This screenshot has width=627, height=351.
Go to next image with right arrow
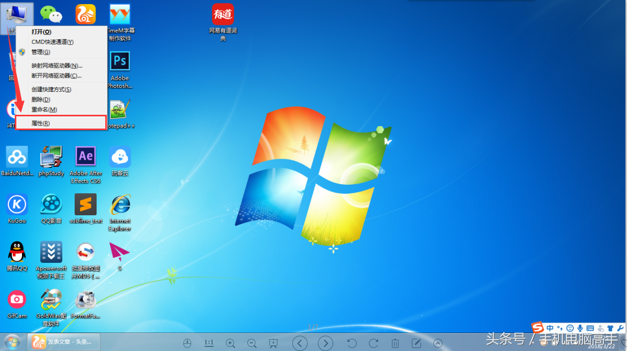[x=325, y=343]
